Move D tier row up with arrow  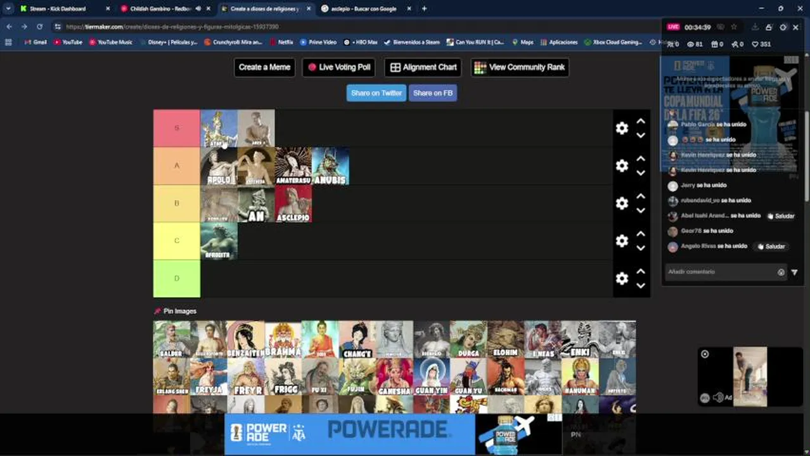(641, 272)
